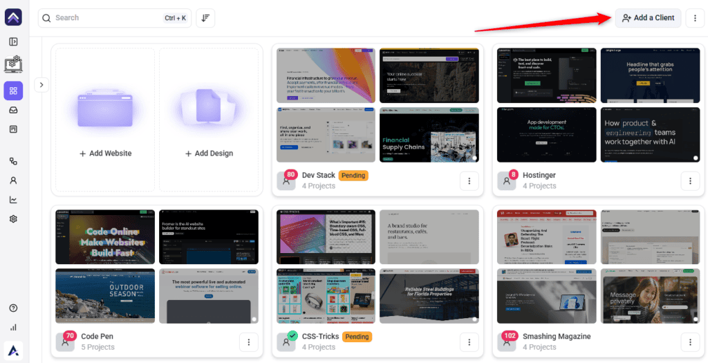Open the Dev Stack card options menu
The width and height of the screenshot is (708, 363).
click(x=469, y=181)
